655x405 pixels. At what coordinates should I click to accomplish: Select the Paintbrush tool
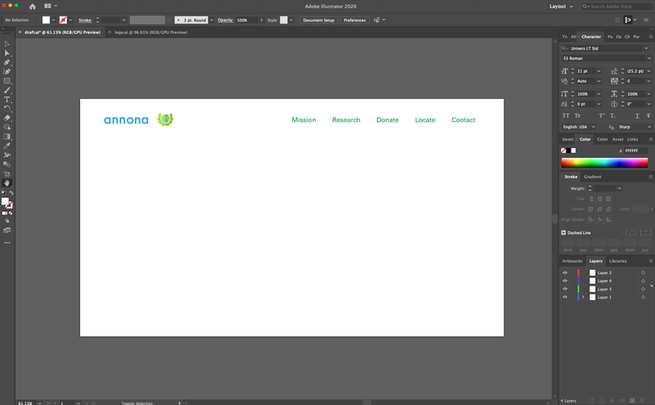point(7,90)
